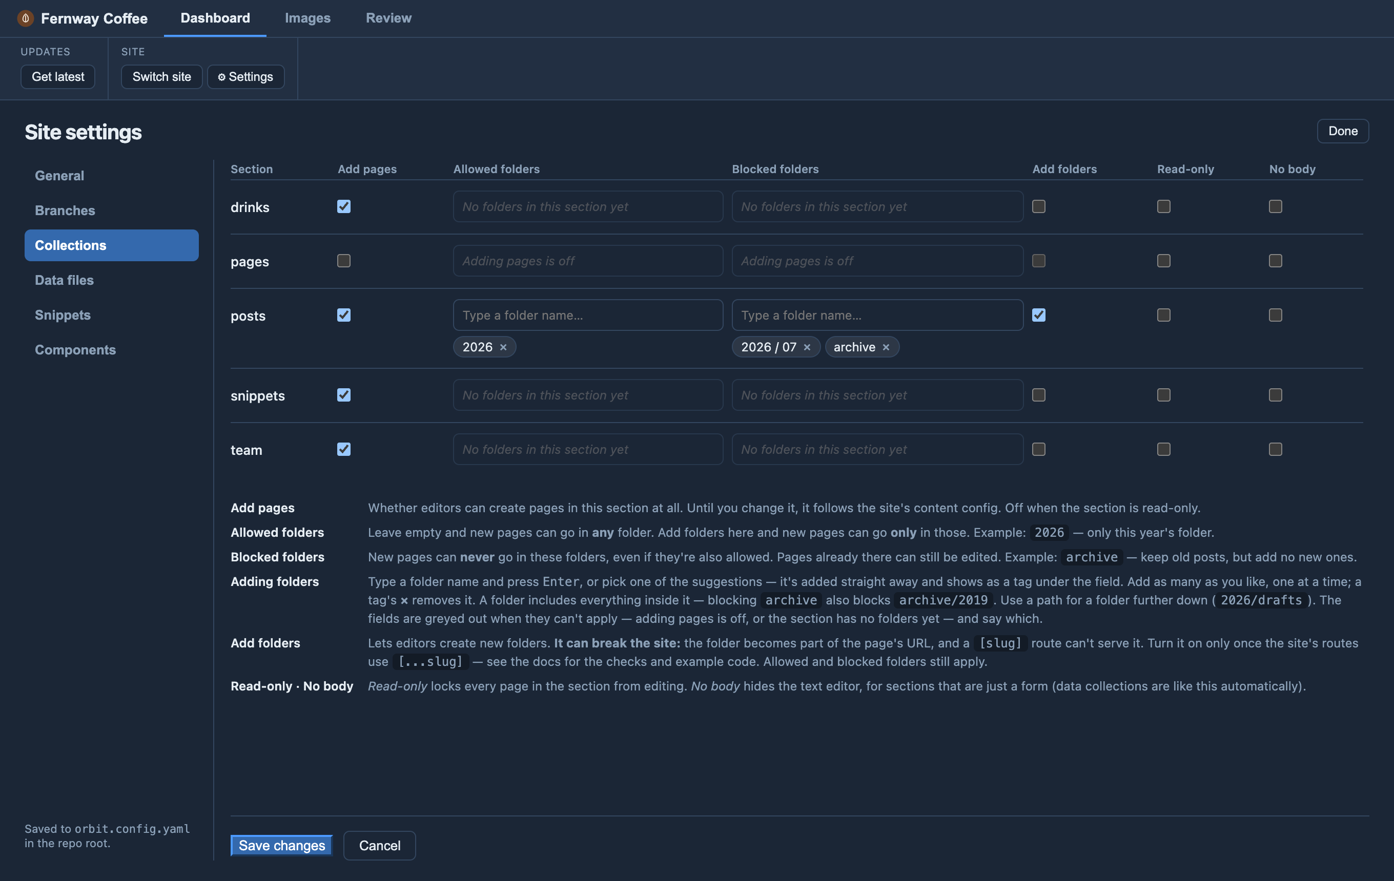Screen dimensions: 1394x881
Task: Click the posts section name
Action: point(248,317)
